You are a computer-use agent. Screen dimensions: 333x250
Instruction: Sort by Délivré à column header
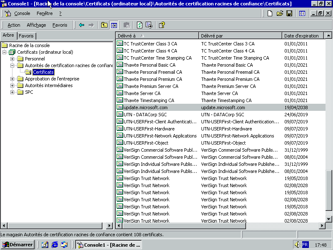(157, 36)
